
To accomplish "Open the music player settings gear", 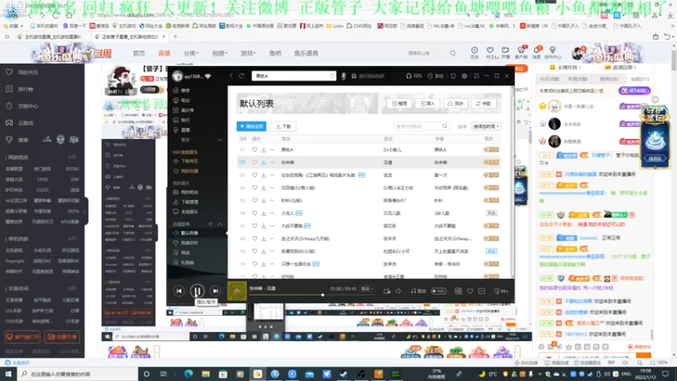I will click(464, 76).
